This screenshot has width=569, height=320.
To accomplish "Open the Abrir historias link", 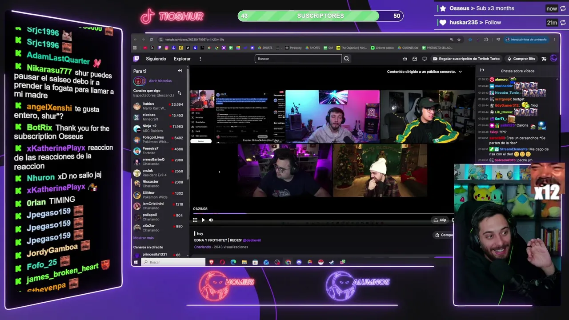I will (160, 81).
